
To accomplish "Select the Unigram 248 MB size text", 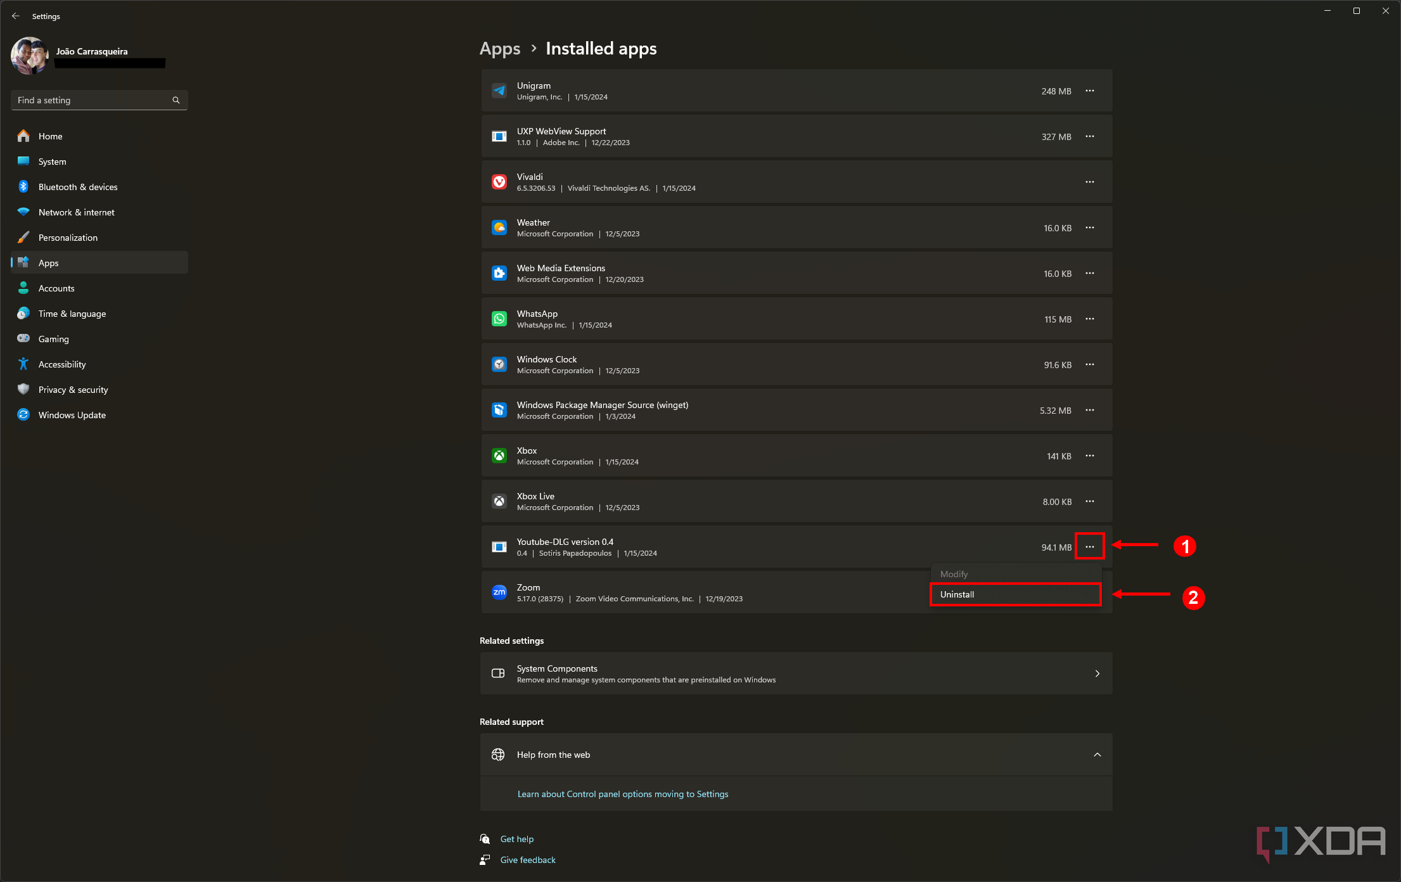I will tap(1056, 91).
